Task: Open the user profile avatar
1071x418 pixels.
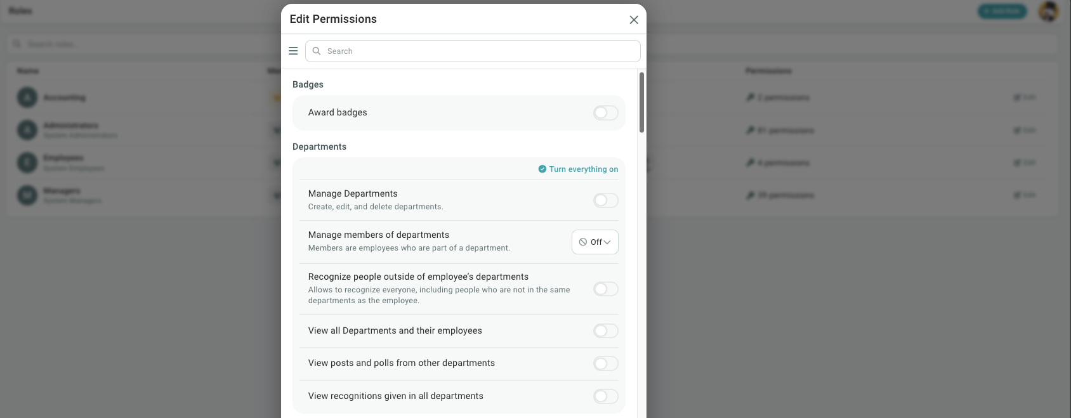Action: tap(1048, 11)
